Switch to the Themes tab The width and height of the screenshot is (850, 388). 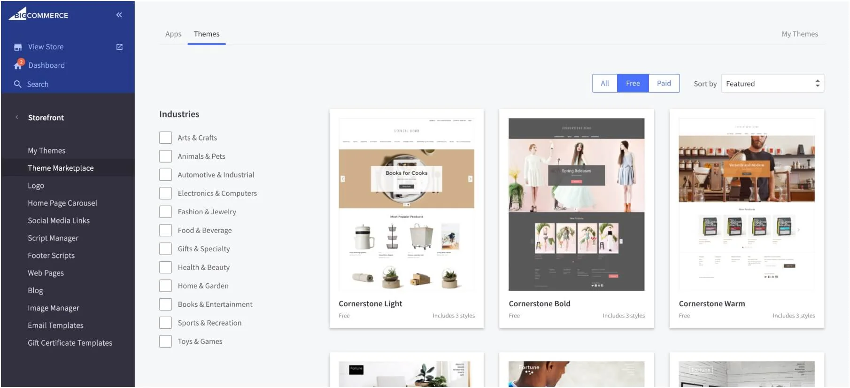click(207, 34)
